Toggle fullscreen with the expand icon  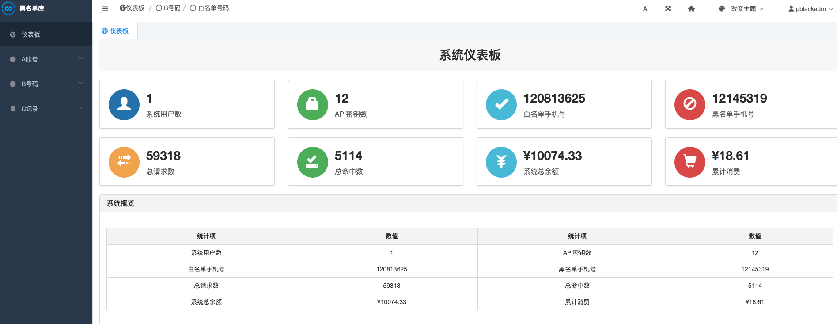click(x=668, y=9)
